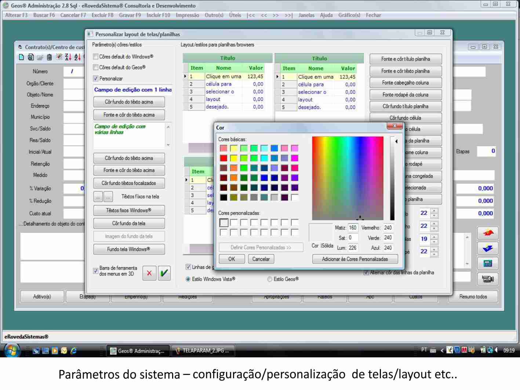The width and height of the screenshot is (520, 390).
Task: Show hidden tray icons with the chevron
Action: coord(442,350)
